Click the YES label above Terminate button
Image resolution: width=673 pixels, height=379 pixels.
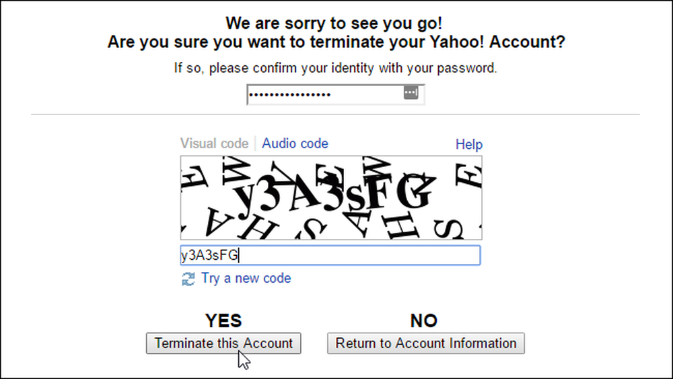223,320
